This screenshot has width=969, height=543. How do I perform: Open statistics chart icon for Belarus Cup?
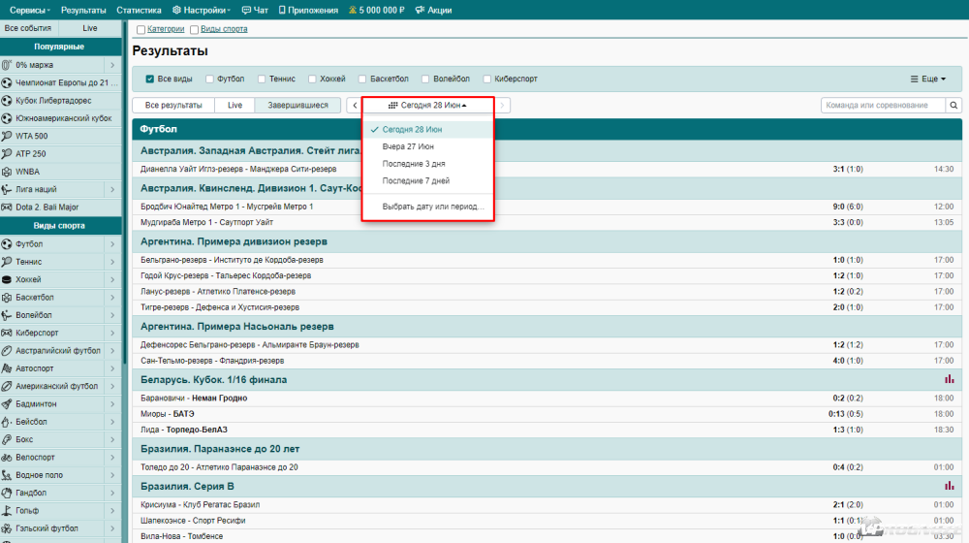(950, 379)
